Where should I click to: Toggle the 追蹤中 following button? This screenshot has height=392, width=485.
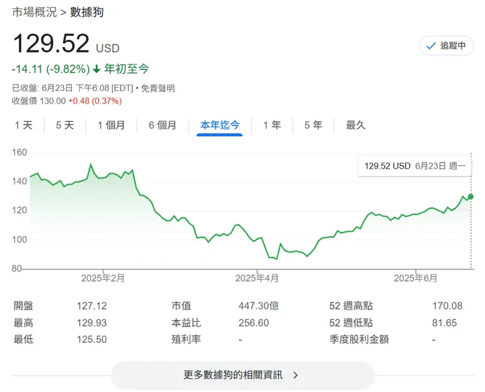coord(446,46)
